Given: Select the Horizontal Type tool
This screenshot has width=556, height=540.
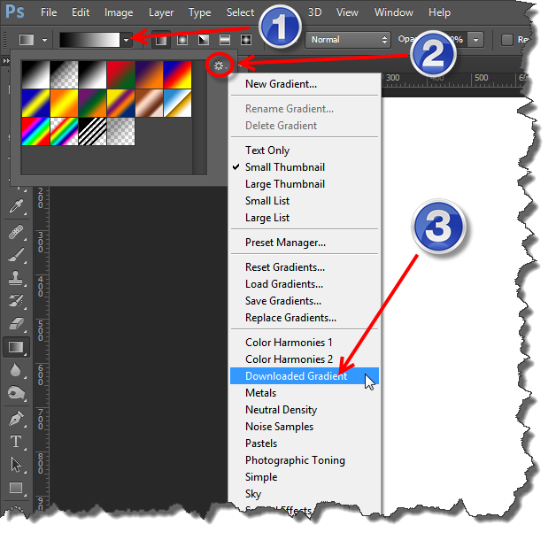Looking at the screenshot, I should click(16, 441).
